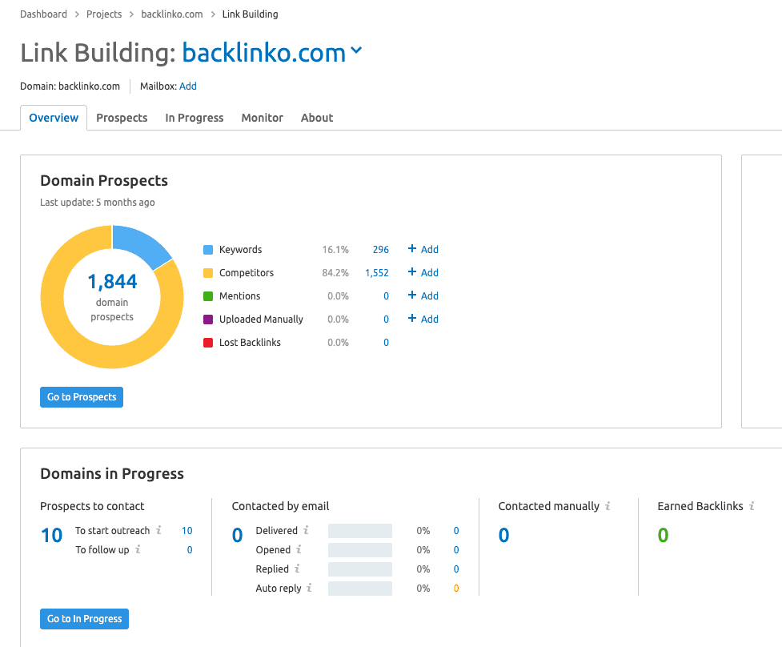Switch to the Prospects tab
This screenshot has height=647, width=782.
point(122,118)
